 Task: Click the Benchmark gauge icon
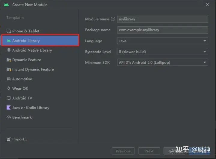[8, 117]
